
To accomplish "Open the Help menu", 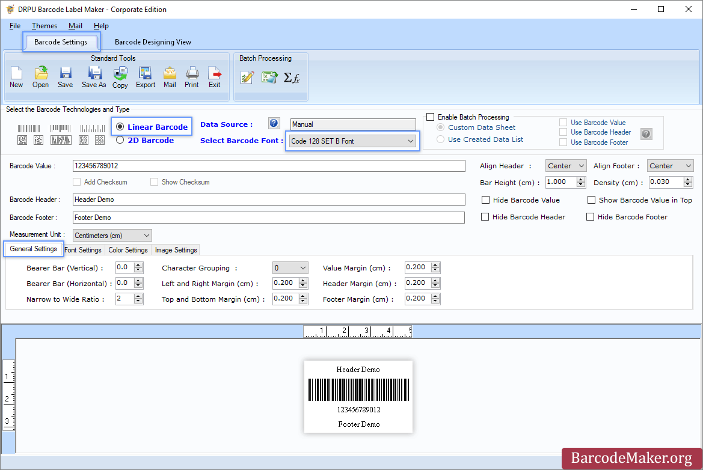I will (x=101, y=26).
